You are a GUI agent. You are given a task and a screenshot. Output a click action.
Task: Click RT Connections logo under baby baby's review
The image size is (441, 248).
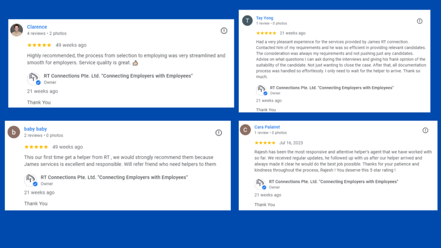coord(31,180)
